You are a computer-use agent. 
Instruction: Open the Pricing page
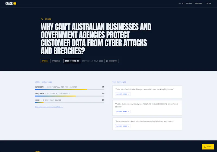click(199, 4)
